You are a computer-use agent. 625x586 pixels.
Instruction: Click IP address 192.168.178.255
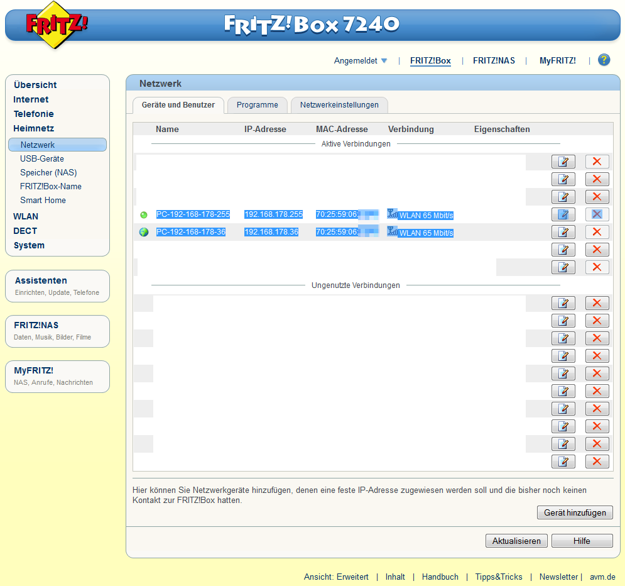pos(273,214)
